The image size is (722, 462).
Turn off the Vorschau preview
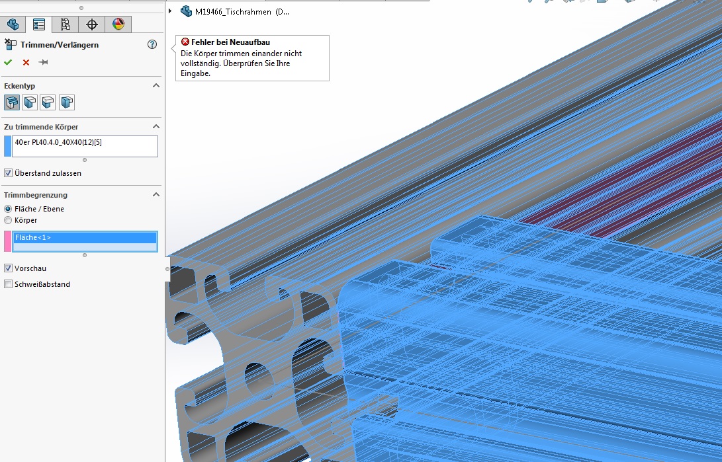[7, 268]
